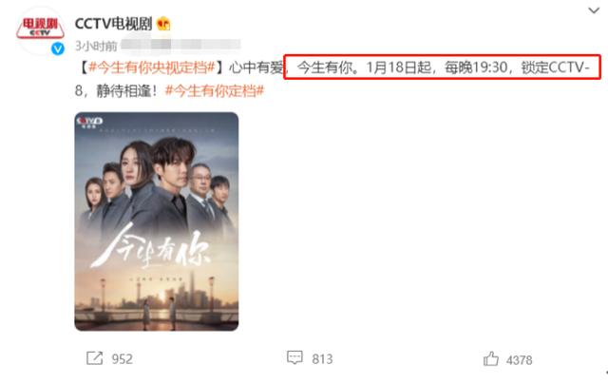Click the blurred source text after timestamp
This screenshot has width=608, height=384.
click(x=180, y=45)
